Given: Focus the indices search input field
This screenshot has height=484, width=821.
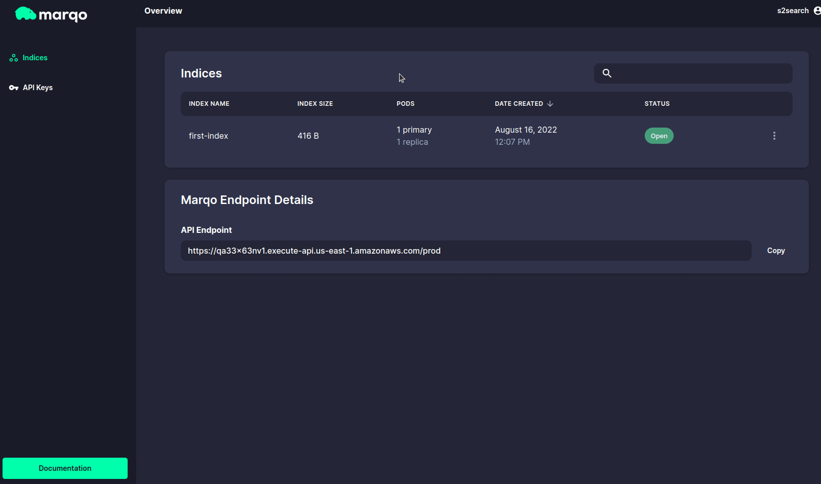Looking at the screenshot, I should point(693,73).
